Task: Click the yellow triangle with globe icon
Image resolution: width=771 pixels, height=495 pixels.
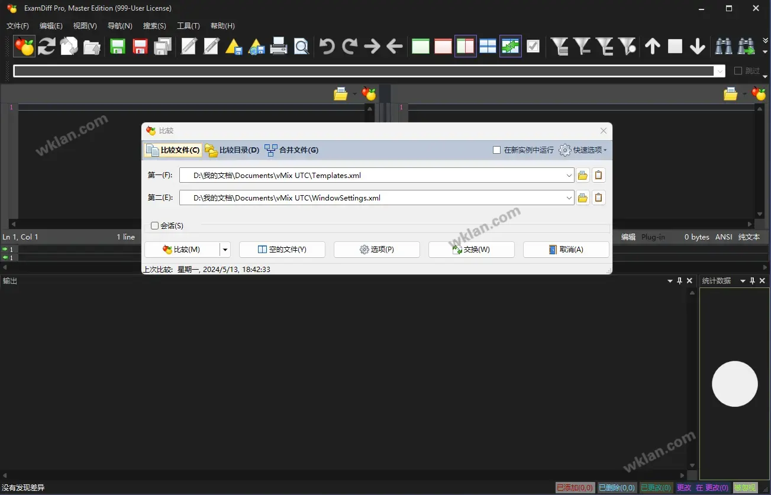Action: 256,46
